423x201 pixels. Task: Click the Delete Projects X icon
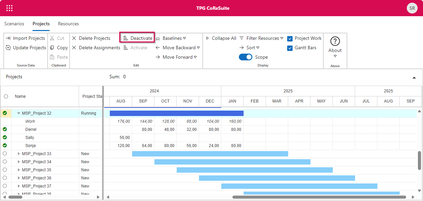[74, 38]
